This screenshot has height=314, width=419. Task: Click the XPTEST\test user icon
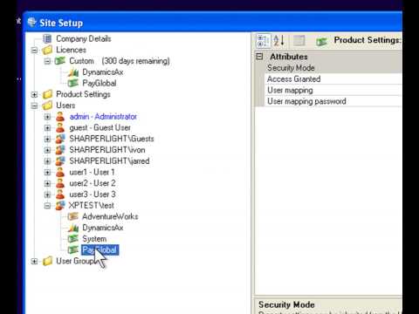(x=60, y=206)
